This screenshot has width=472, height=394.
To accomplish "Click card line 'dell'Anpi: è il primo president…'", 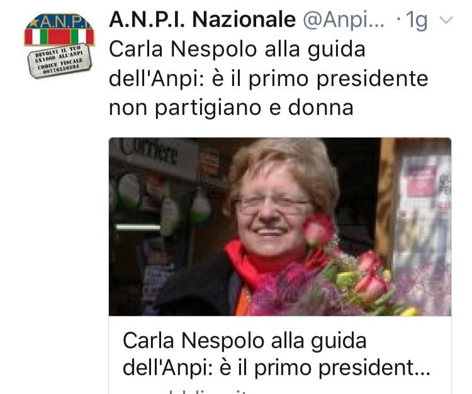I will coord(276,368).
